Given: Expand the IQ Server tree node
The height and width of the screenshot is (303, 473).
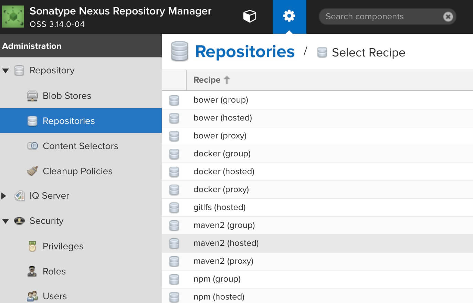Looking at the screenshot, I should (x=4, y=196).
